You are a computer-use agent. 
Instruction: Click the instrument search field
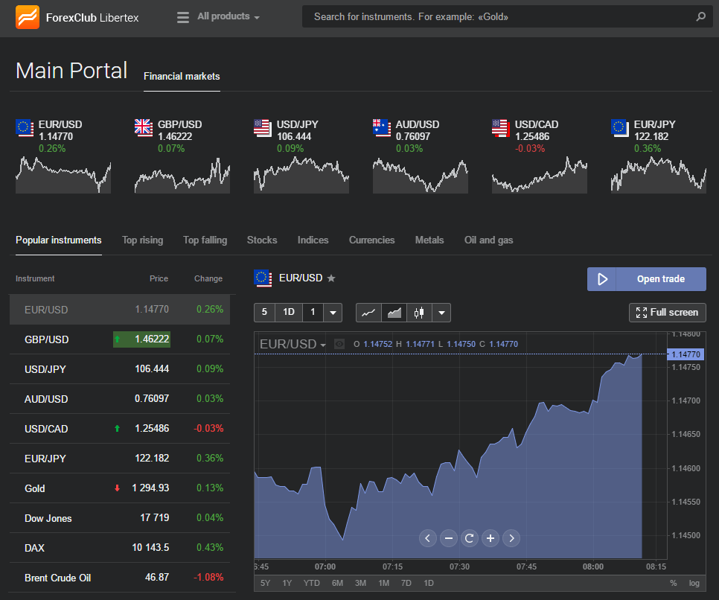click(x=507, y=17)
